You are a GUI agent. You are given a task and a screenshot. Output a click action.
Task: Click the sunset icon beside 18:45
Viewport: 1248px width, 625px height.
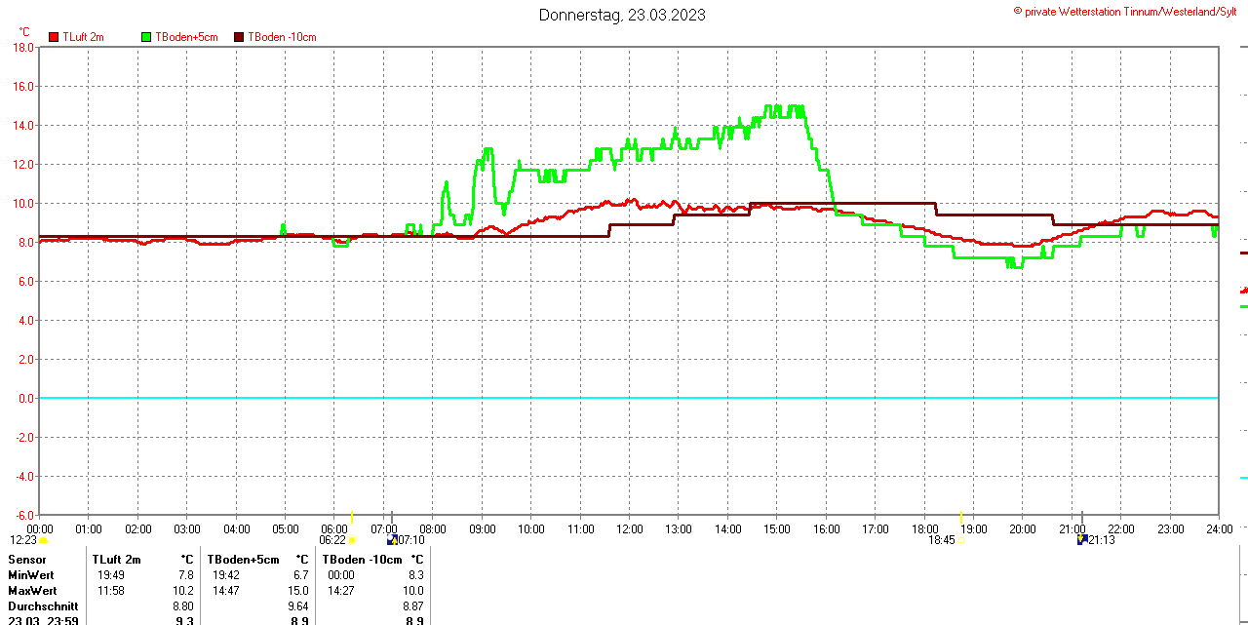pyautogui.click(x=961, y=539)
